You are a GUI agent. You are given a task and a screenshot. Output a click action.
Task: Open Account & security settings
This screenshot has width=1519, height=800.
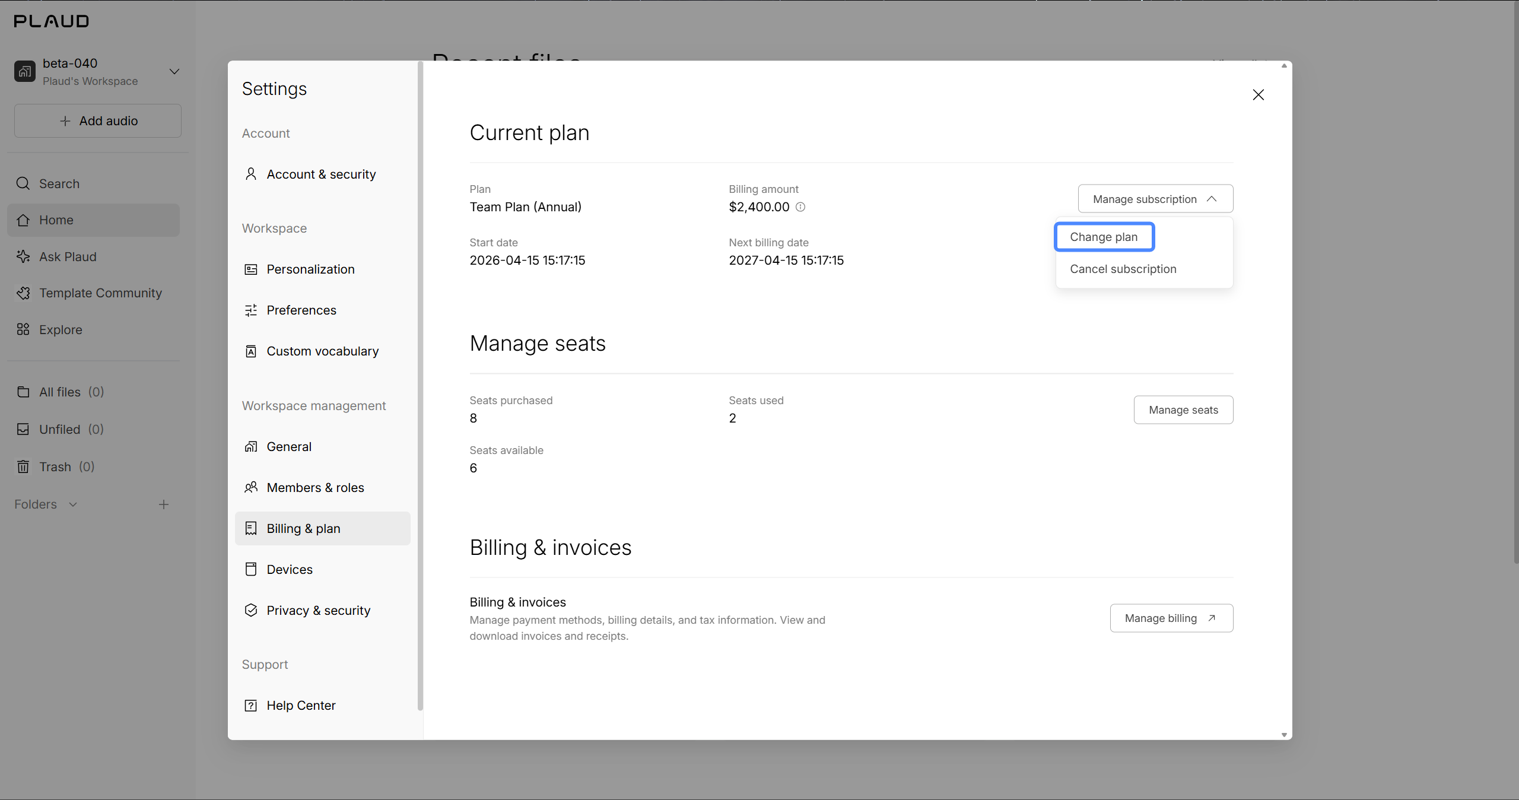(x=323, y=174)
